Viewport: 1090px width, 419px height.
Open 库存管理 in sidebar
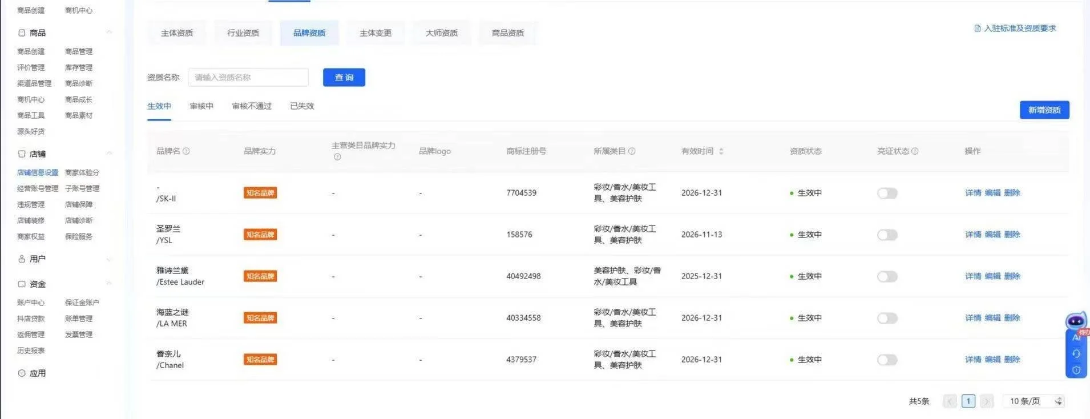(x=79, y=67)
